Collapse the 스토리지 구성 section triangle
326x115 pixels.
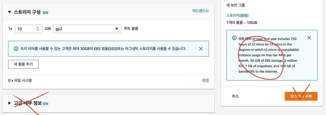[x=10, y=12]
